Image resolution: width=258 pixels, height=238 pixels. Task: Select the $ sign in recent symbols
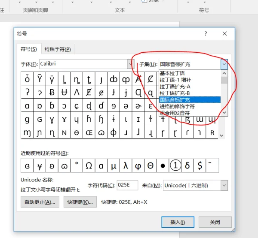(x=200, y=166)
